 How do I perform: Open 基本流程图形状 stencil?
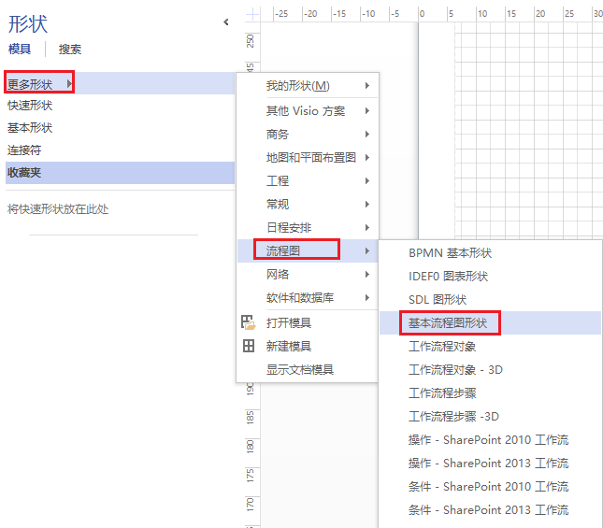click(x=490, y=322)
